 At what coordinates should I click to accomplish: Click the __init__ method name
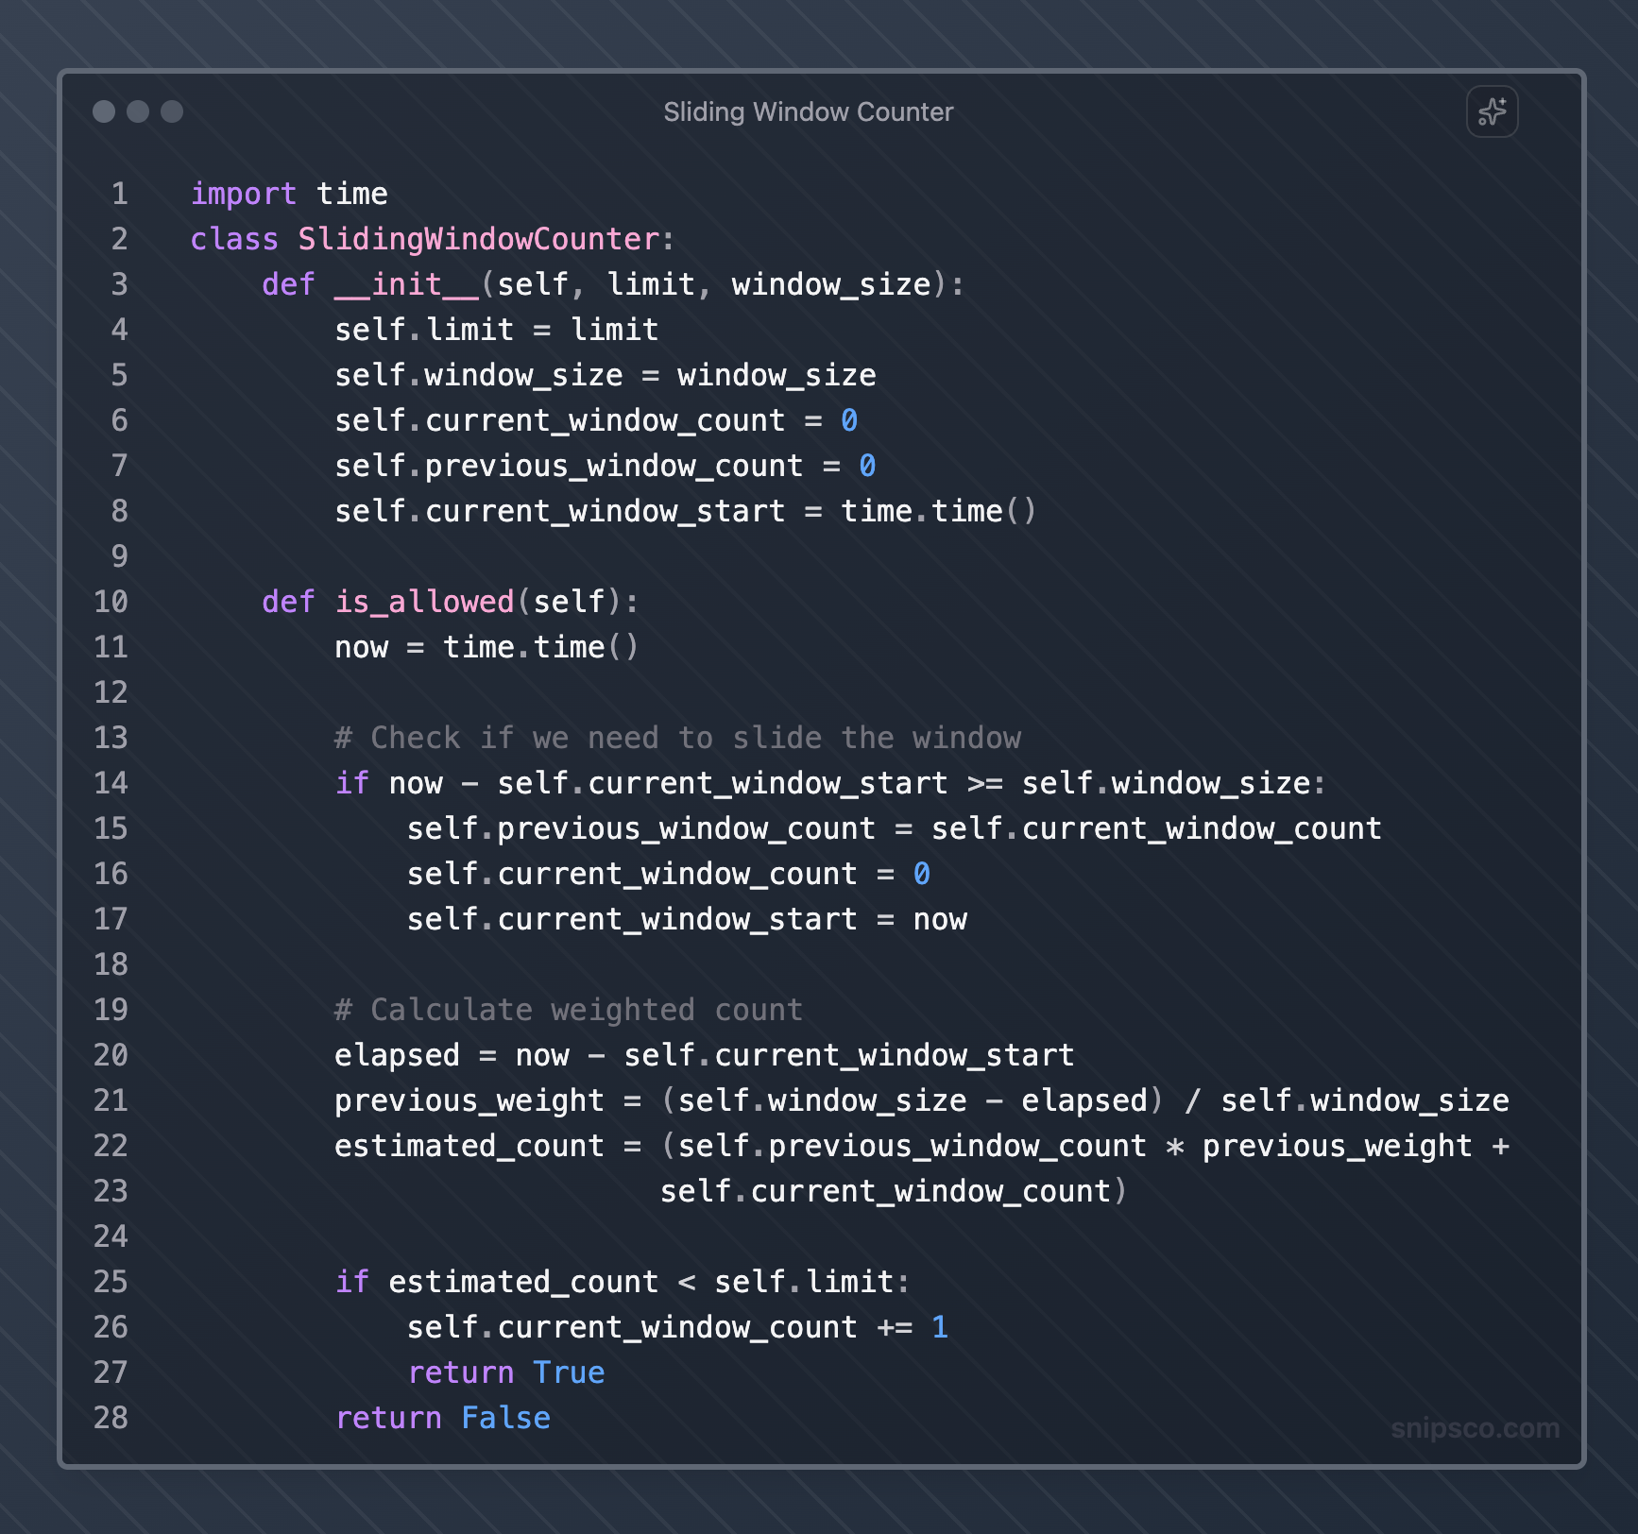click(406, 284)
